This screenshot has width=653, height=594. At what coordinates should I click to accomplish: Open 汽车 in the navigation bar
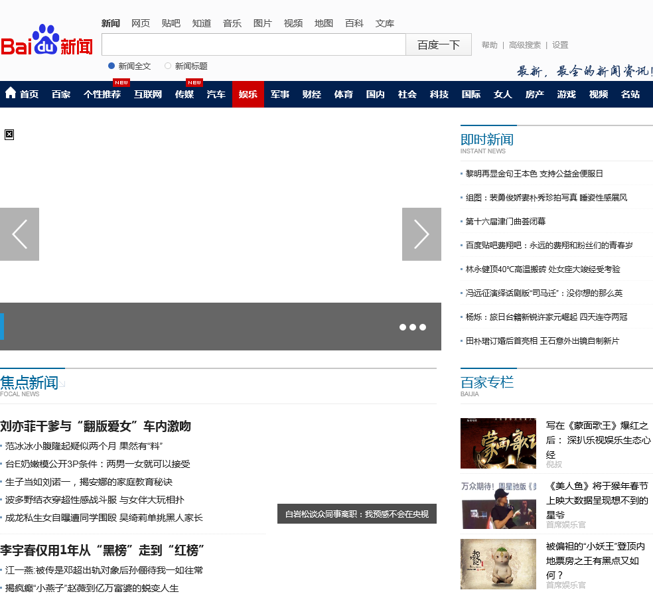pos(216,94)
